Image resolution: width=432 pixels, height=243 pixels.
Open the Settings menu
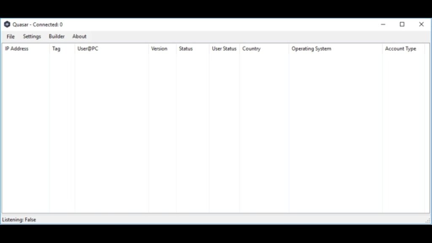[32, 36]
